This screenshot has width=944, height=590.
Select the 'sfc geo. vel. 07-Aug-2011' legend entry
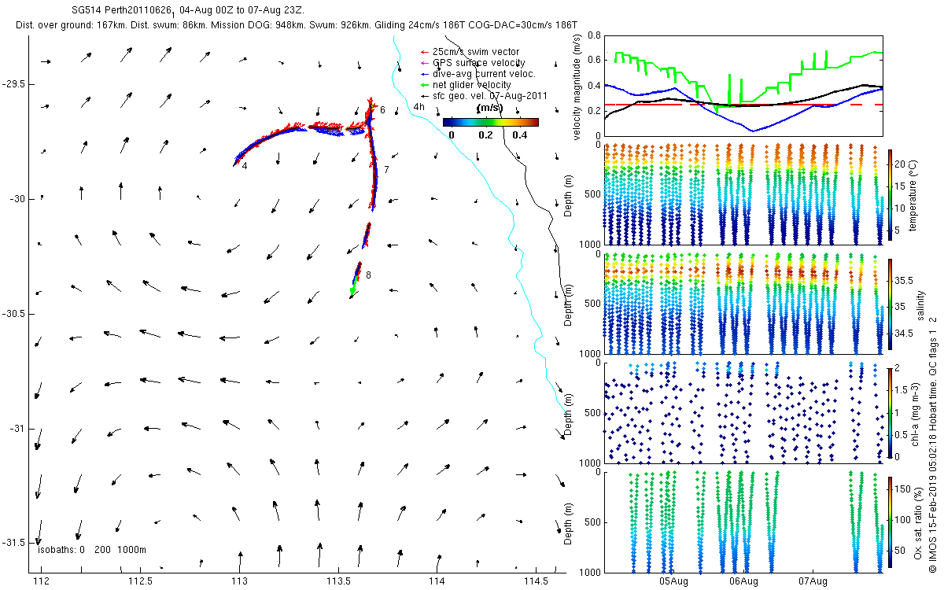point(489,96)
